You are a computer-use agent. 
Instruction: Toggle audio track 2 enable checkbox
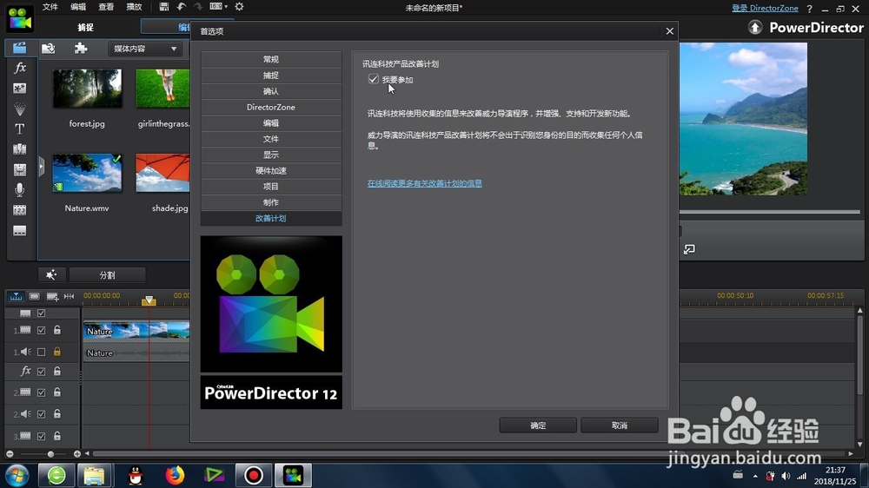point(41,414)
